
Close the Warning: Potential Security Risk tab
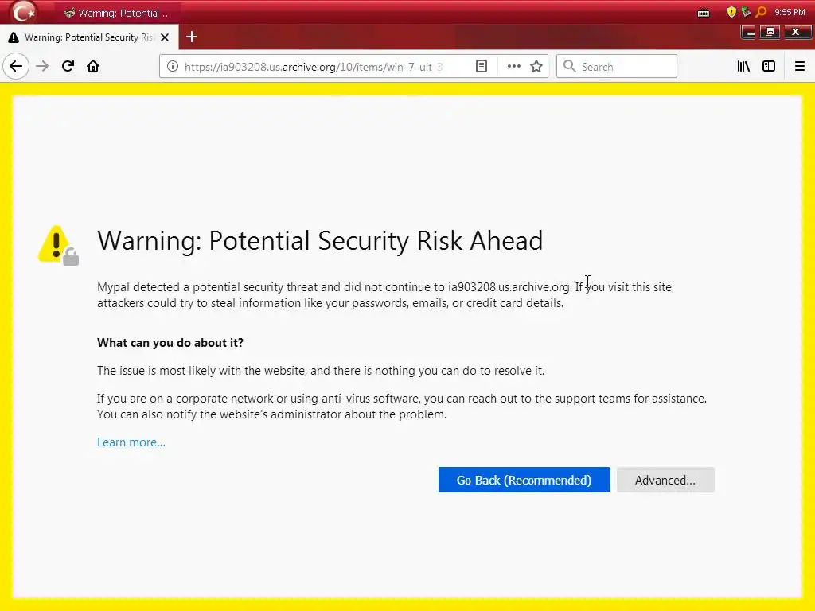pyautogui.click(x=165, y=37)
